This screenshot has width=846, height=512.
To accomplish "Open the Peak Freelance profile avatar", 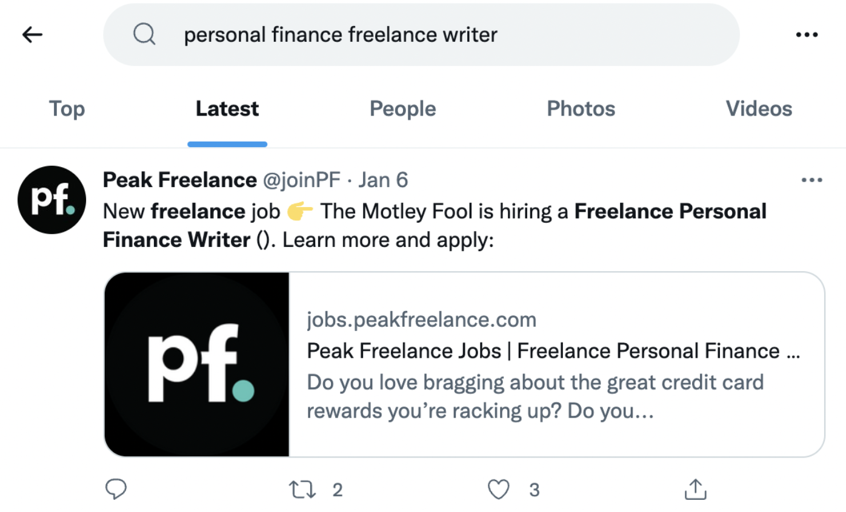I will [x=52, y=200].
